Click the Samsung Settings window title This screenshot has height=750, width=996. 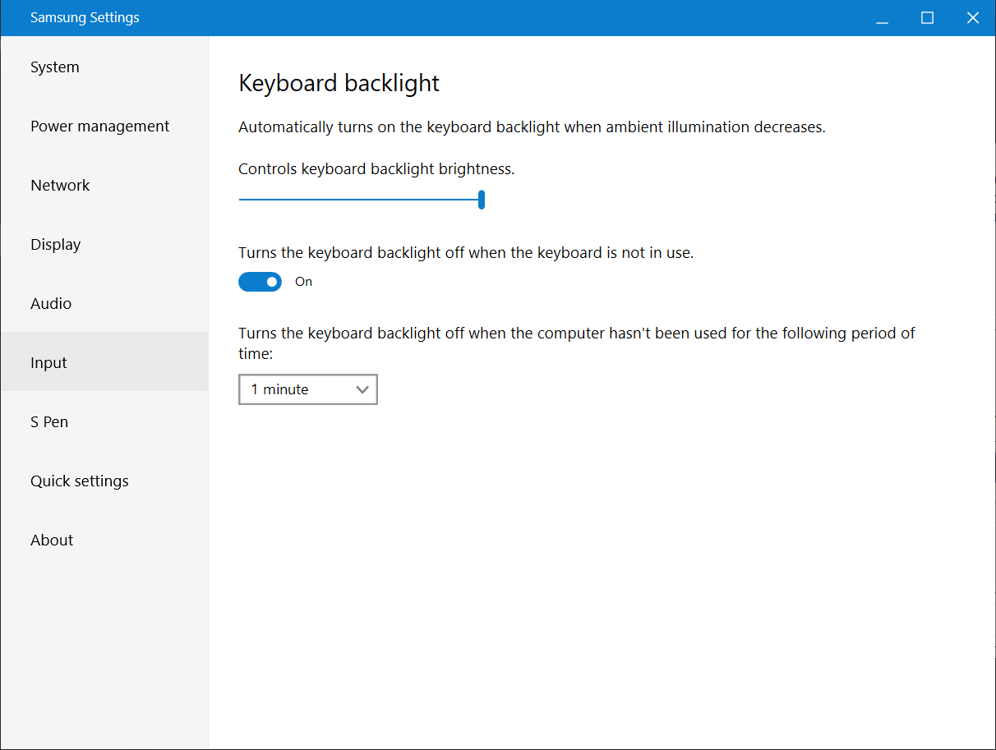point(85,17)
